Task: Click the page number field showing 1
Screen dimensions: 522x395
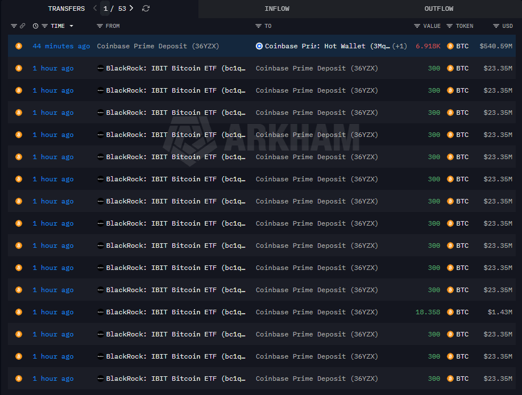Action: coord(106,9)
